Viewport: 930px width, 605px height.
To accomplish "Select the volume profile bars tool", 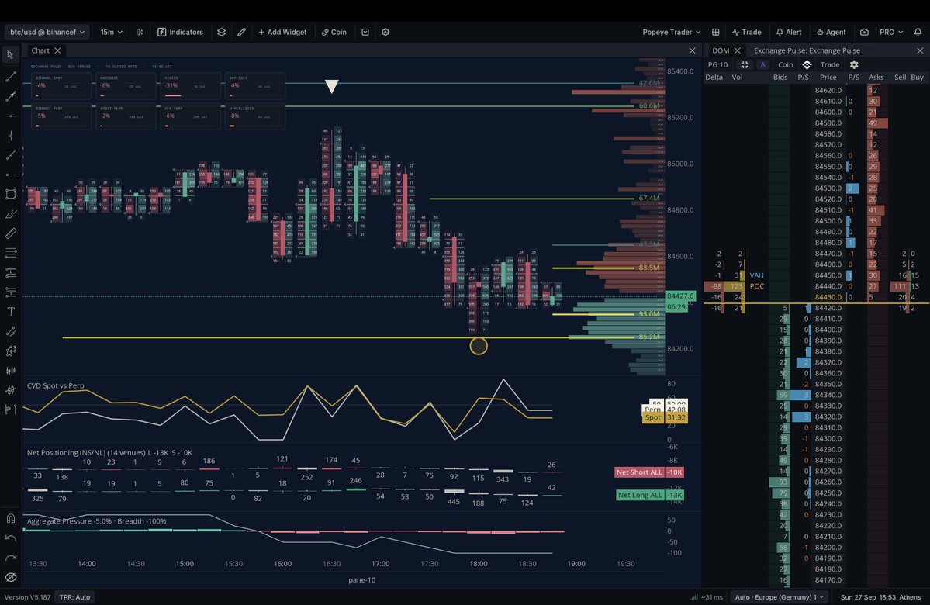I will (x=11, y=371).
